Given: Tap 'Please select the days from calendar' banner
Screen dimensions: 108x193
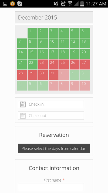Looking at the screenshot, I should point(54,148).
